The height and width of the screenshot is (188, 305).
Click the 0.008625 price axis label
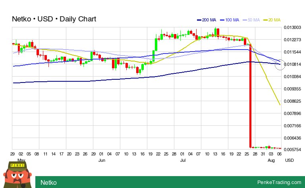[292, 101]
